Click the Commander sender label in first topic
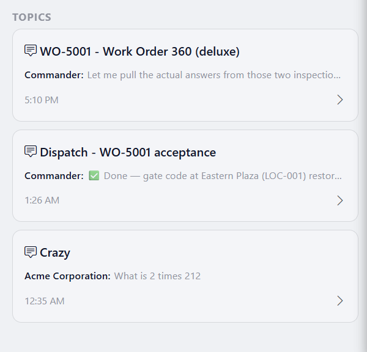This screenshot has height=352, width=367. tap(54, 75)
